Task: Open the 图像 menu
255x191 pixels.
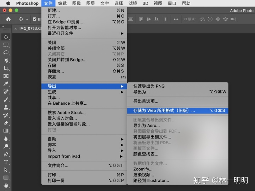Action: pos(76,3)
